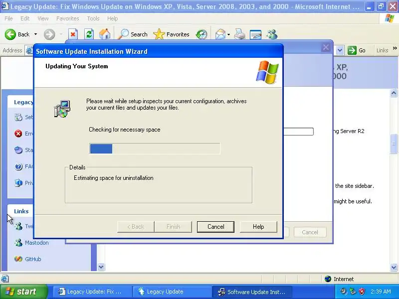Viewport: 399px width, 299px height.
Task: Open the File menu
Action: tap(8, 18)
